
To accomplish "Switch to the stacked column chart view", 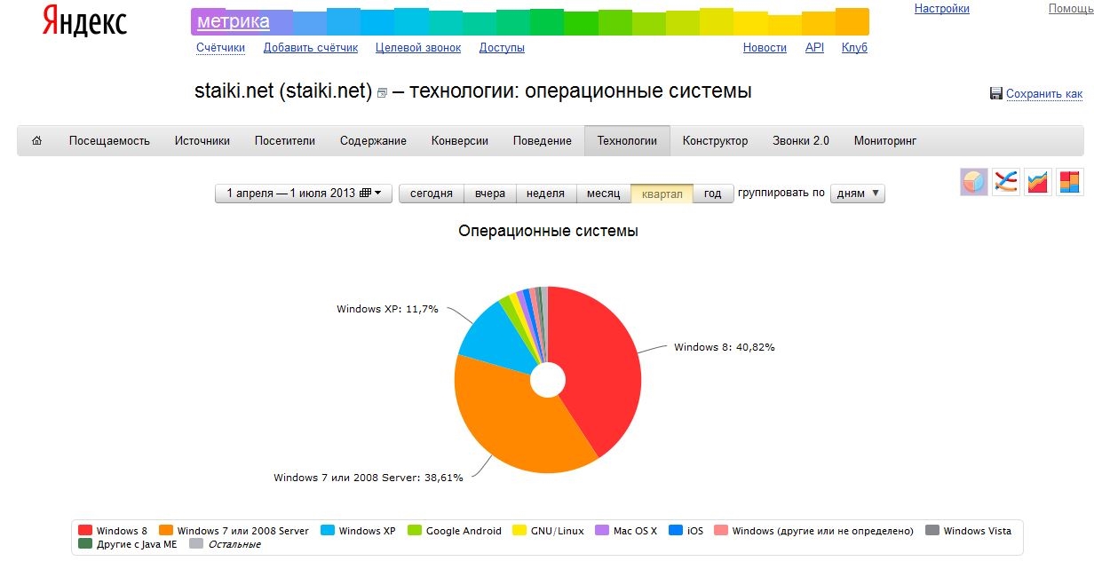I will (x=1069, y=182).
